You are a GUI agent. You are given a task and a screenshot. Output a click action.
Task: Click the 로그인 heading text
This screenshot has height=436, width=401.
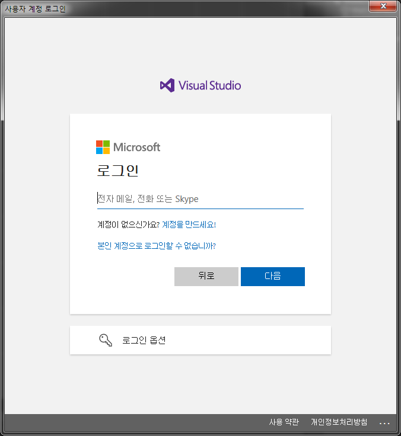(x=118, y=171)
